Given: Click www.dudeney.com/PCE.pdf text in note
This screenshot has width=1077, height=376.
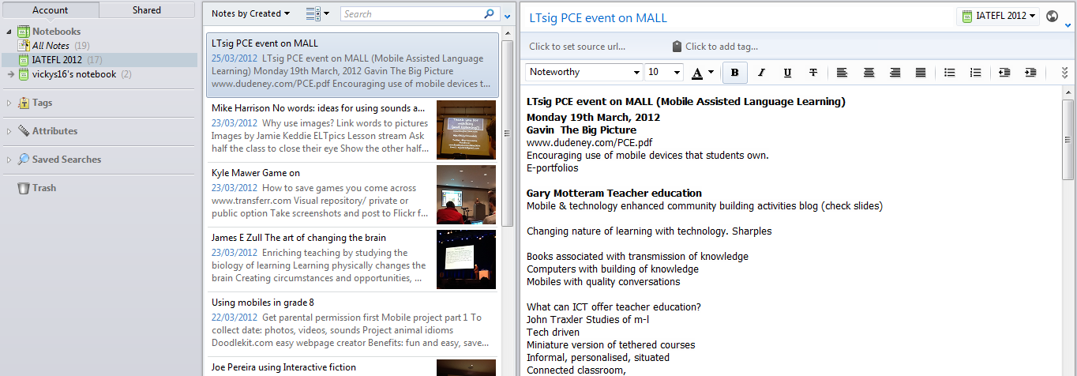Looking at the screenshot, I should click(589, 143).
